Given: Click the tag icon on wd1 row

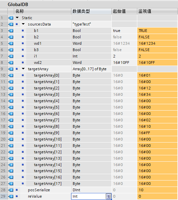Looking at the screenshot, I should pyautogui.click(x=11, y=43).
